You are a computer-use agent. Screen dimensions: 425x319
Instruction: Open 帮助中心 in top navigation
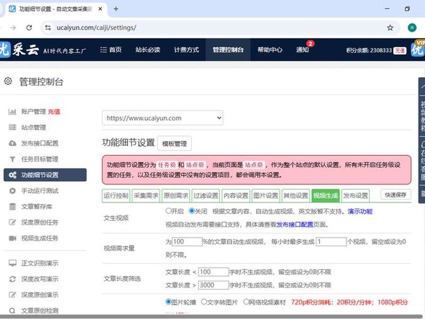point(270,49)
